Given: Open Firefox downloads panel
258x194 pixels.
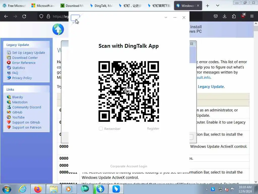Looking at the screenshot, I should click(x=224, y=16).
